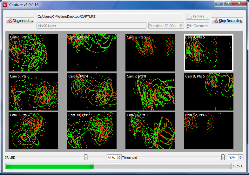This screenshot has height=175, width=249.
Task: Click the Capture app icon in title bar
Action: click(x=5, y=4)
